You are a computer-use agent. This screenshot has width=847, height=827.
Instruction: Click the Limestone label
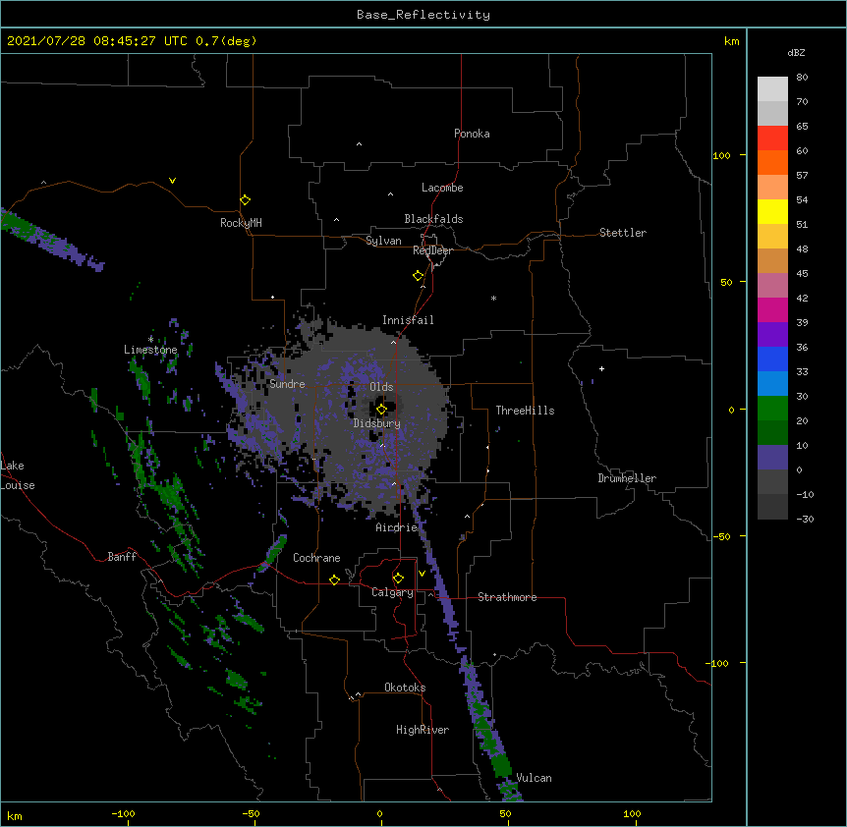pos(150,350)
